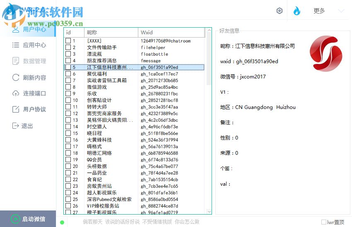Check the box for selected row 5

point(68,67)
